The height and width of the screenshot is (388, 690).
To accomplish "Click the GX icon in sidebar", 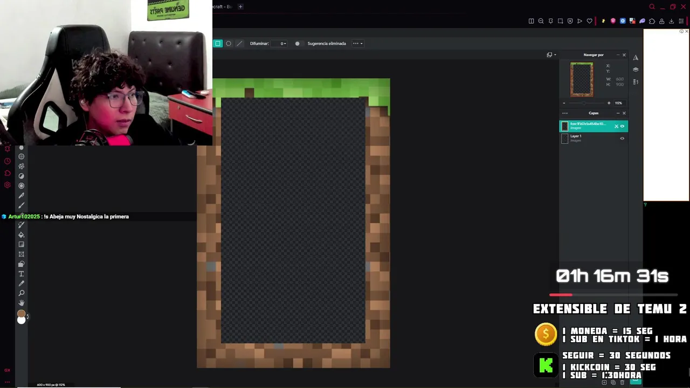I will 7,370.
